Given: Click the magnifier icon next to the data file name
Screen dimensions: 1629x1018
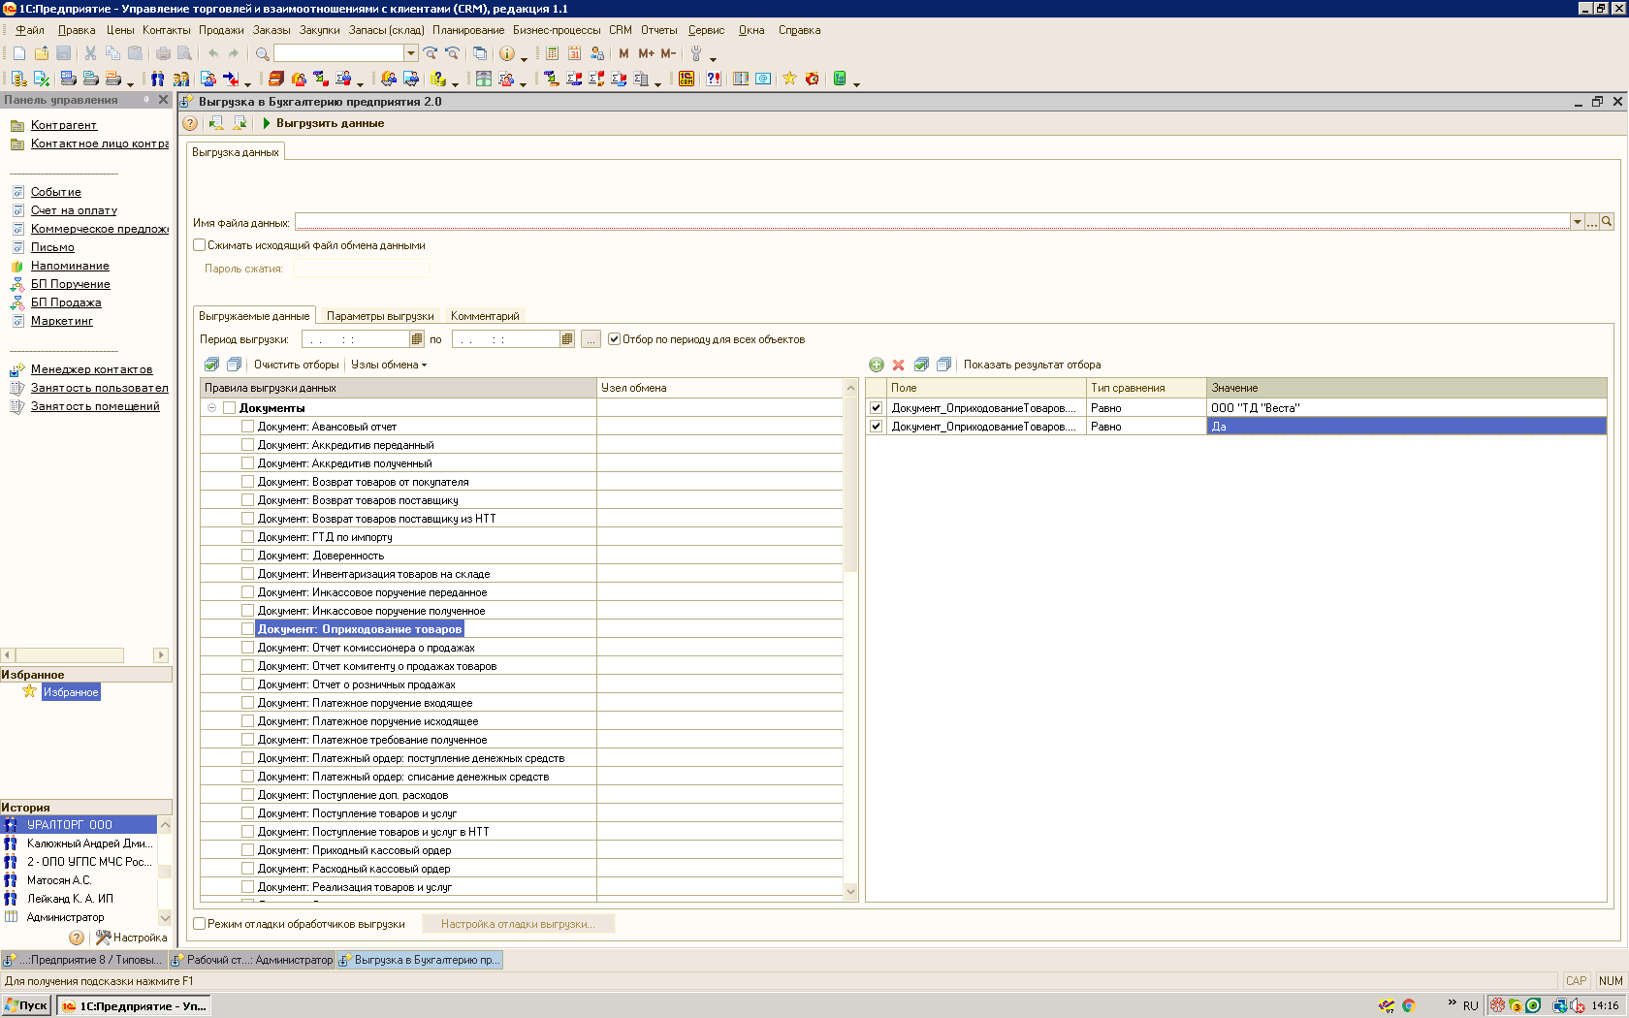Looking at the screenshot, I should [x=1607, y=222].
